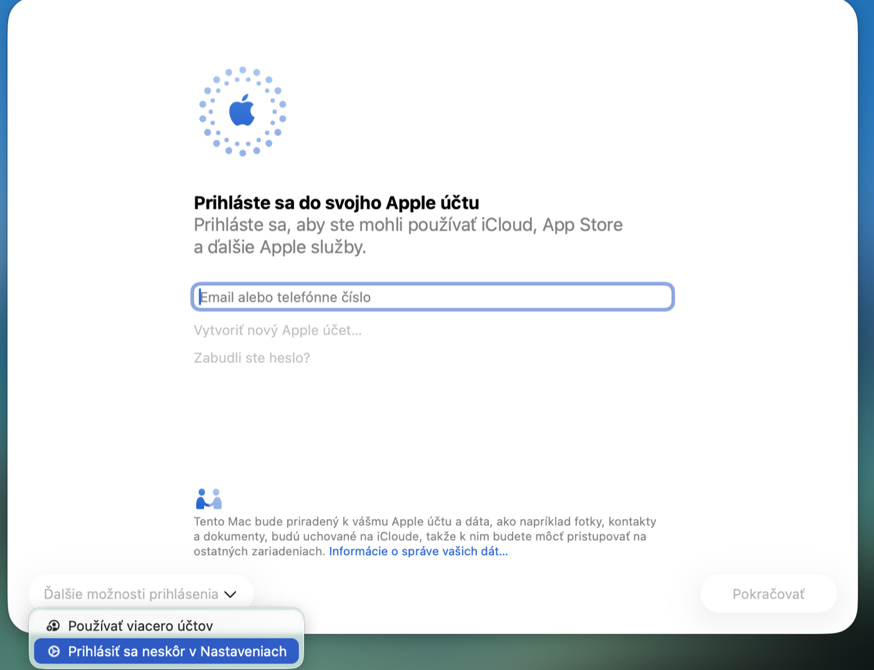The image size is (874, 670).
Task: Click the Prihláste sa do svojho Apple účtu heading
Action: (336, 203)
